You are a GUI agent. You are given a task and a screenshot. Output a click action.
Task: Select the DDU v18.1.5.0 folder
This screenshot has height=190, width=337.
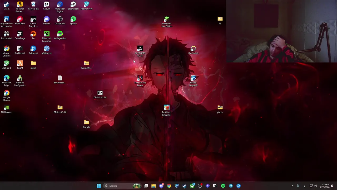60,110
